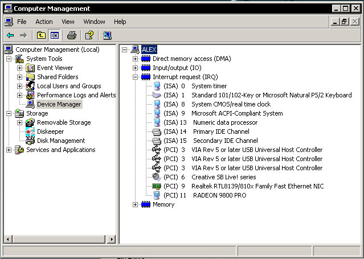Select Microsoft ACPI-Compliant System entry
Image resolution: width=364 pixels, height=259 pixels.
[x=223, y=113]
